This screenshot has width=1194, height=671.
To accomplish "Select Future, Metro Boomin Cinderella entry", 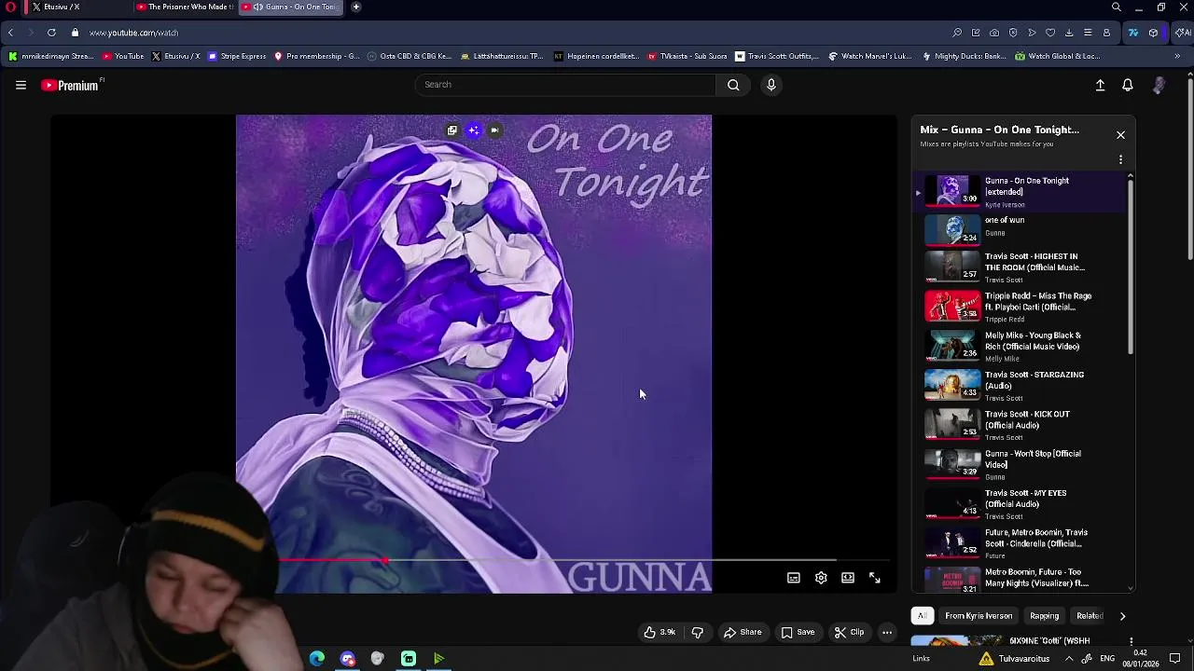I will 1019,543.
